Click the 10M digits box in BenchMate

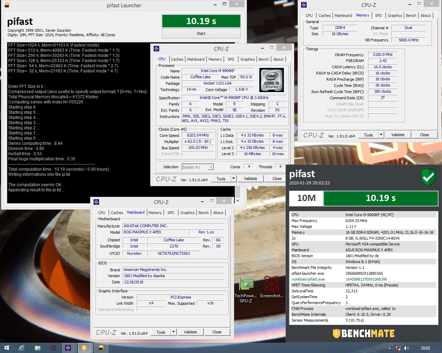click(x=306, y=198)
